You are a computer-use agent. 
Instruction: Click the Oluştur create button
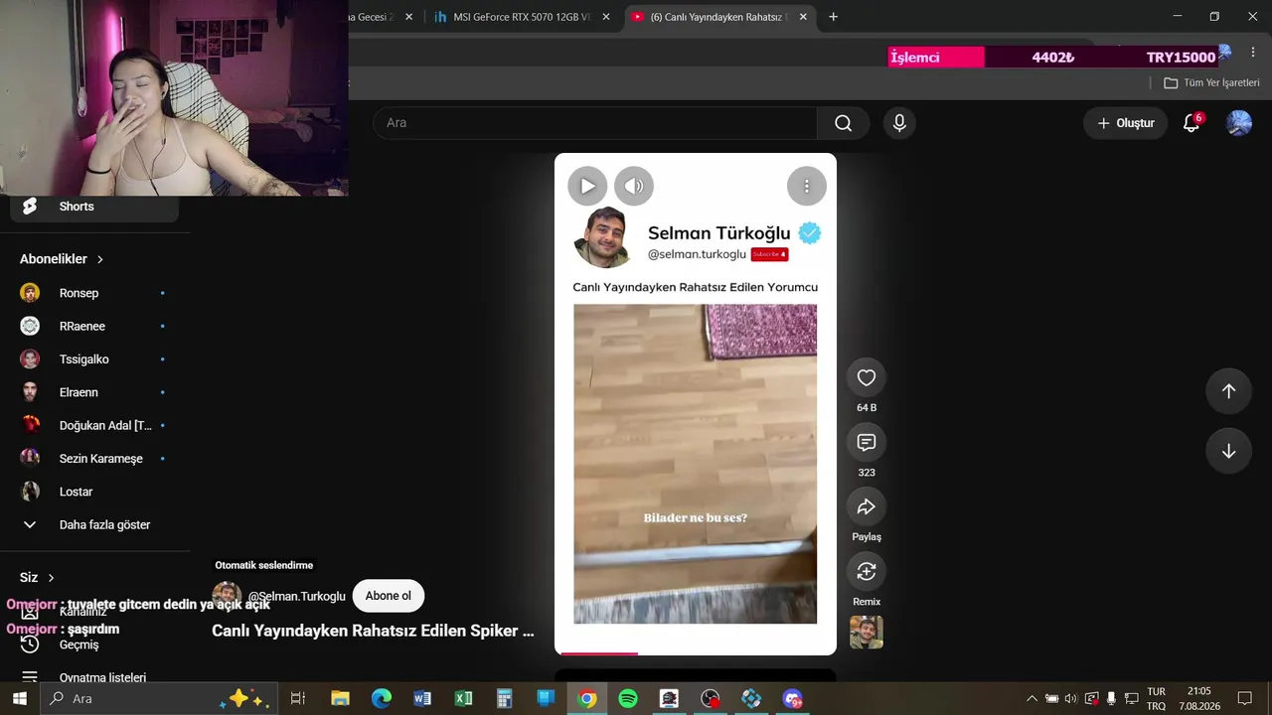1125,123
